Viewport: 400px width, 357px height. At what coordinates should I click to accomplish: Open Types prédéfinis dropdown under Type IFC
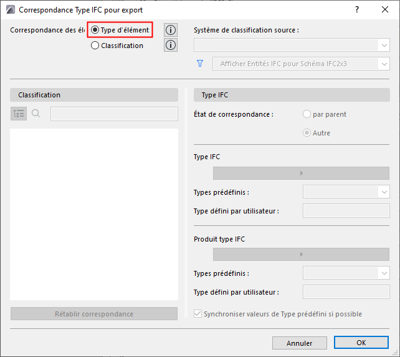346,192
